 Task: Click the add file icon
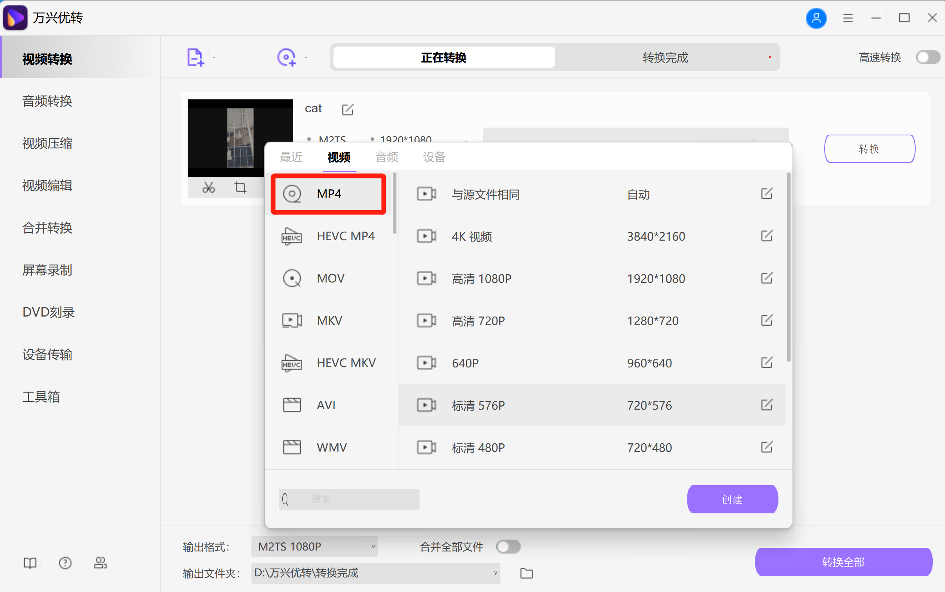tap(195, 58)
